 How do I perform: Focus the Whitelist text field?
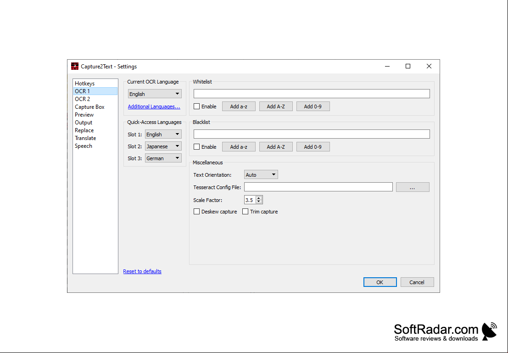click(x=312, y=94)
